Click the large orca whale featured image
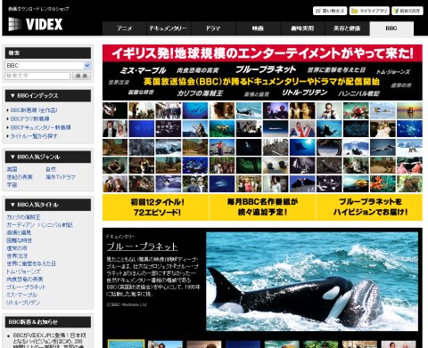 [x=312, y=281]
